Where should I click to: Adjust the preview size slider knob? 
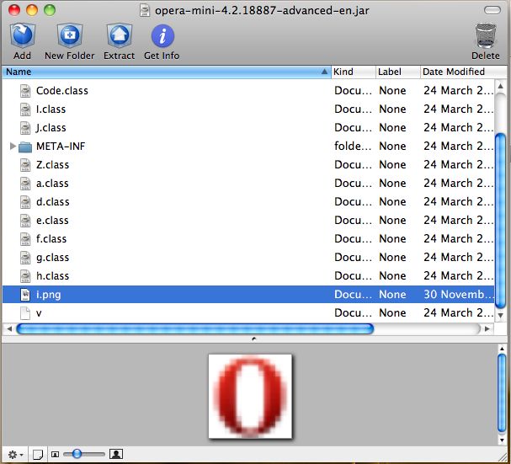pyautogui.click(x=77, y=454)
